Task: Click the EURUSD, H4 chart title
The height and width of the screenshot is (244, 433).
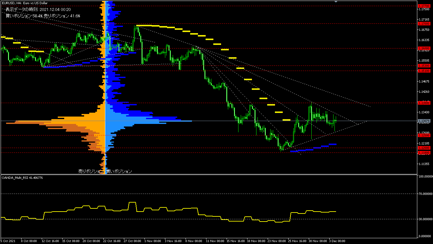Action: 25,3
